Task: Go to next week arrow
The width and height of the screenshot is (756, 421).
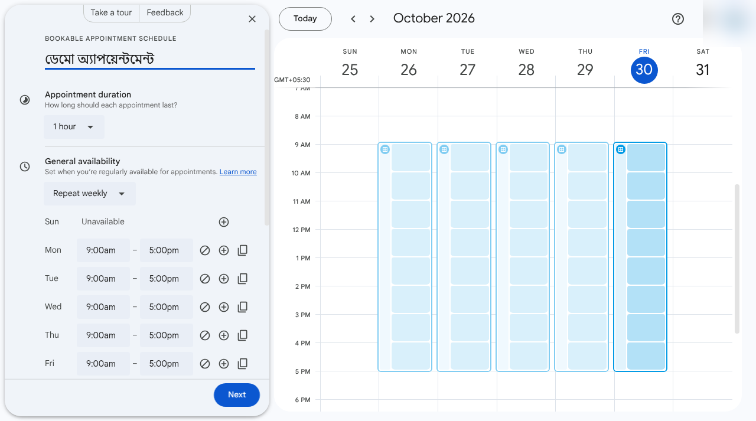Action: tap(372, 19)
